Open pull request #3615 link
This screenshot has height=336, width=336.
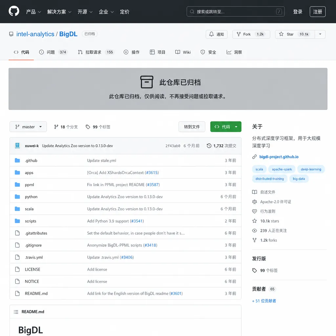[x=152, y=173]
